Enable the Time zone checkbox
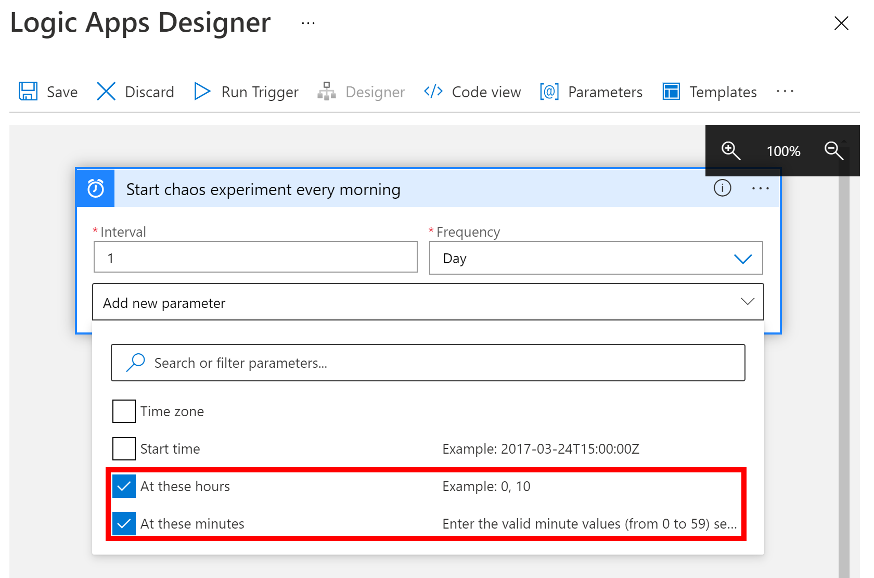Image resolution: width=874 pixels, height=578 pixels. [123, 411]
